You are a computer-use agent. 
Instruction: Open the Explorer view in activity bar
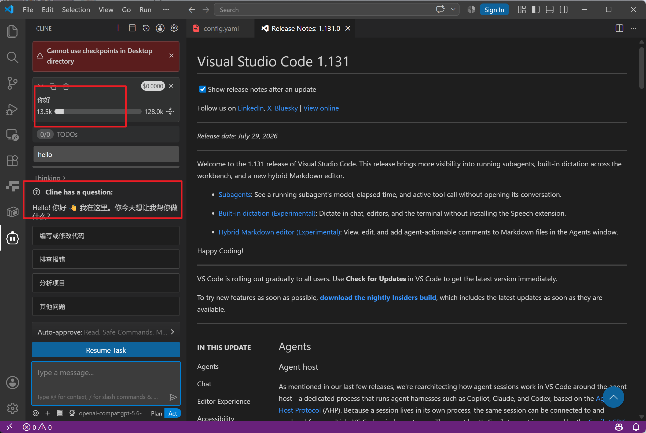click(x=12, y=31)
